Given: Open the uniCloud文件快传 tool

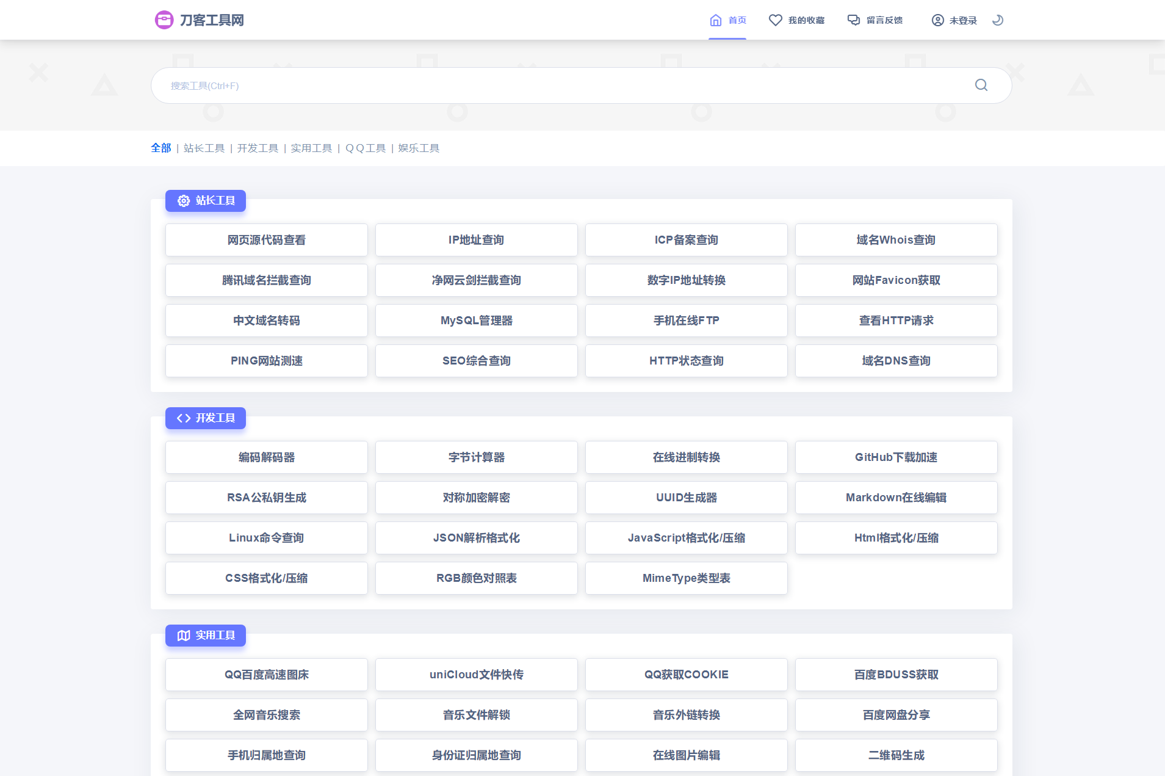Looking at the screenshot, I should [x=477, y=675].
